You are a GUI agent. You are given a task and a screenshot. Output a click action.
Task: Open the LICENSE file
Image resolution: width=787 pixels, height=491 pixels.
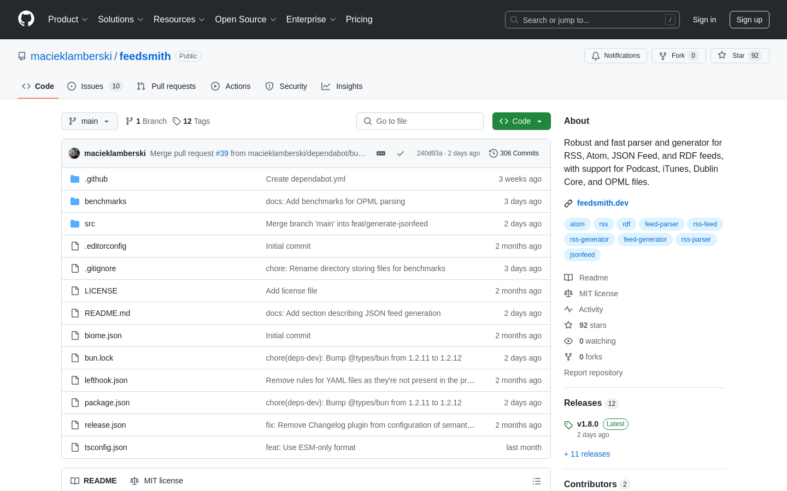click(x=101, y=291)
